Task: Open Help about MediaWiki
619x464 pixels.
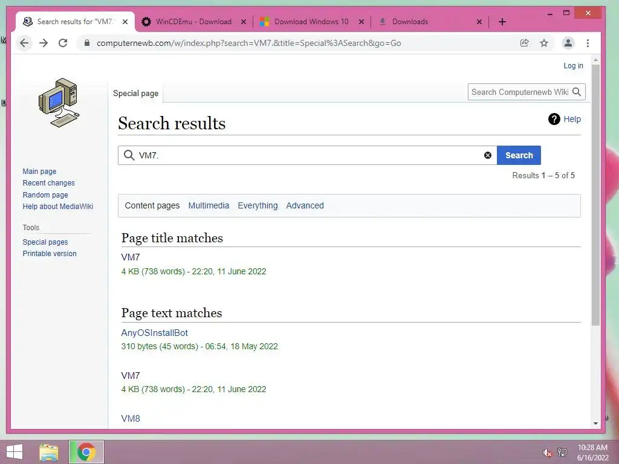Action: pos(57,207)
